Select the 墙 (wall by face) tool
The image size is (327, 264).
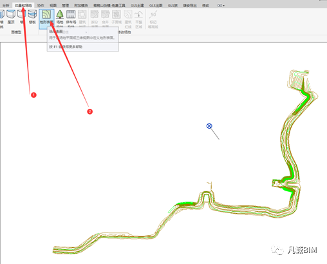point(22,17)
